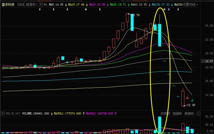Screen dimensions: 214x134
Task: Click the 25.78 high price label
Action: (x=135, y=15)
